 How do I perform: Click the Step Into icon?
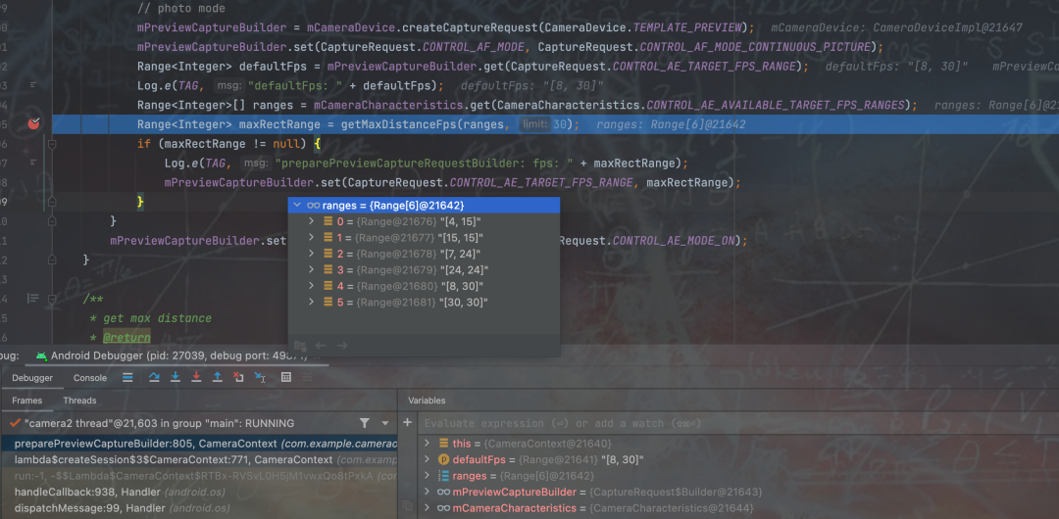[x=176, y=377]
